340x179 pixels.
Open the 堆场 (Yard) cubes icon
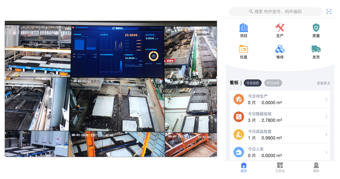pos(280,49)
